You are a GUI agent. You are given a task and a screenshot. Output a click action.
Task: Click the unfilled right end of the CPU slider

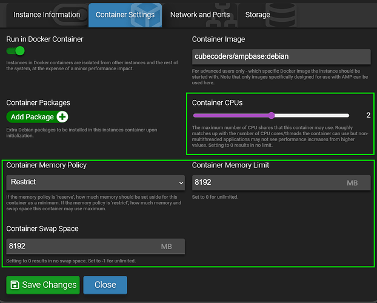[x=339, y=115]
